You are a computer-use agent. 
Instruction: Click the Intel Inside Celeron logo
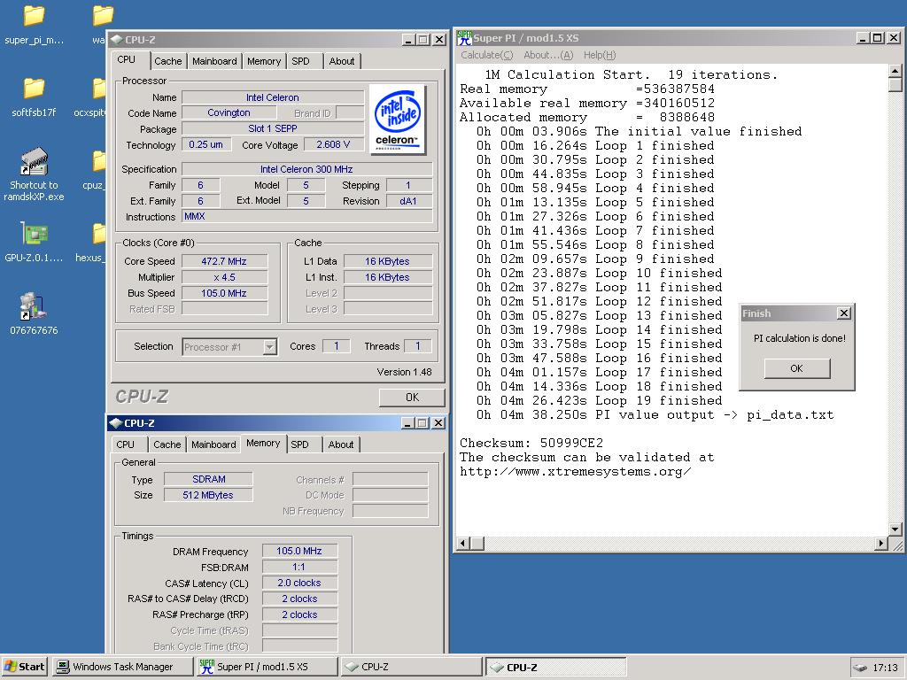pyautogui.click(x=398, y=120)
